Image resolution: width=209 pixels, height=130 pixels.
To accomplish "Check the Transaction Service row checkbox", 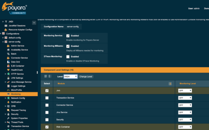I will pos(47,98).
